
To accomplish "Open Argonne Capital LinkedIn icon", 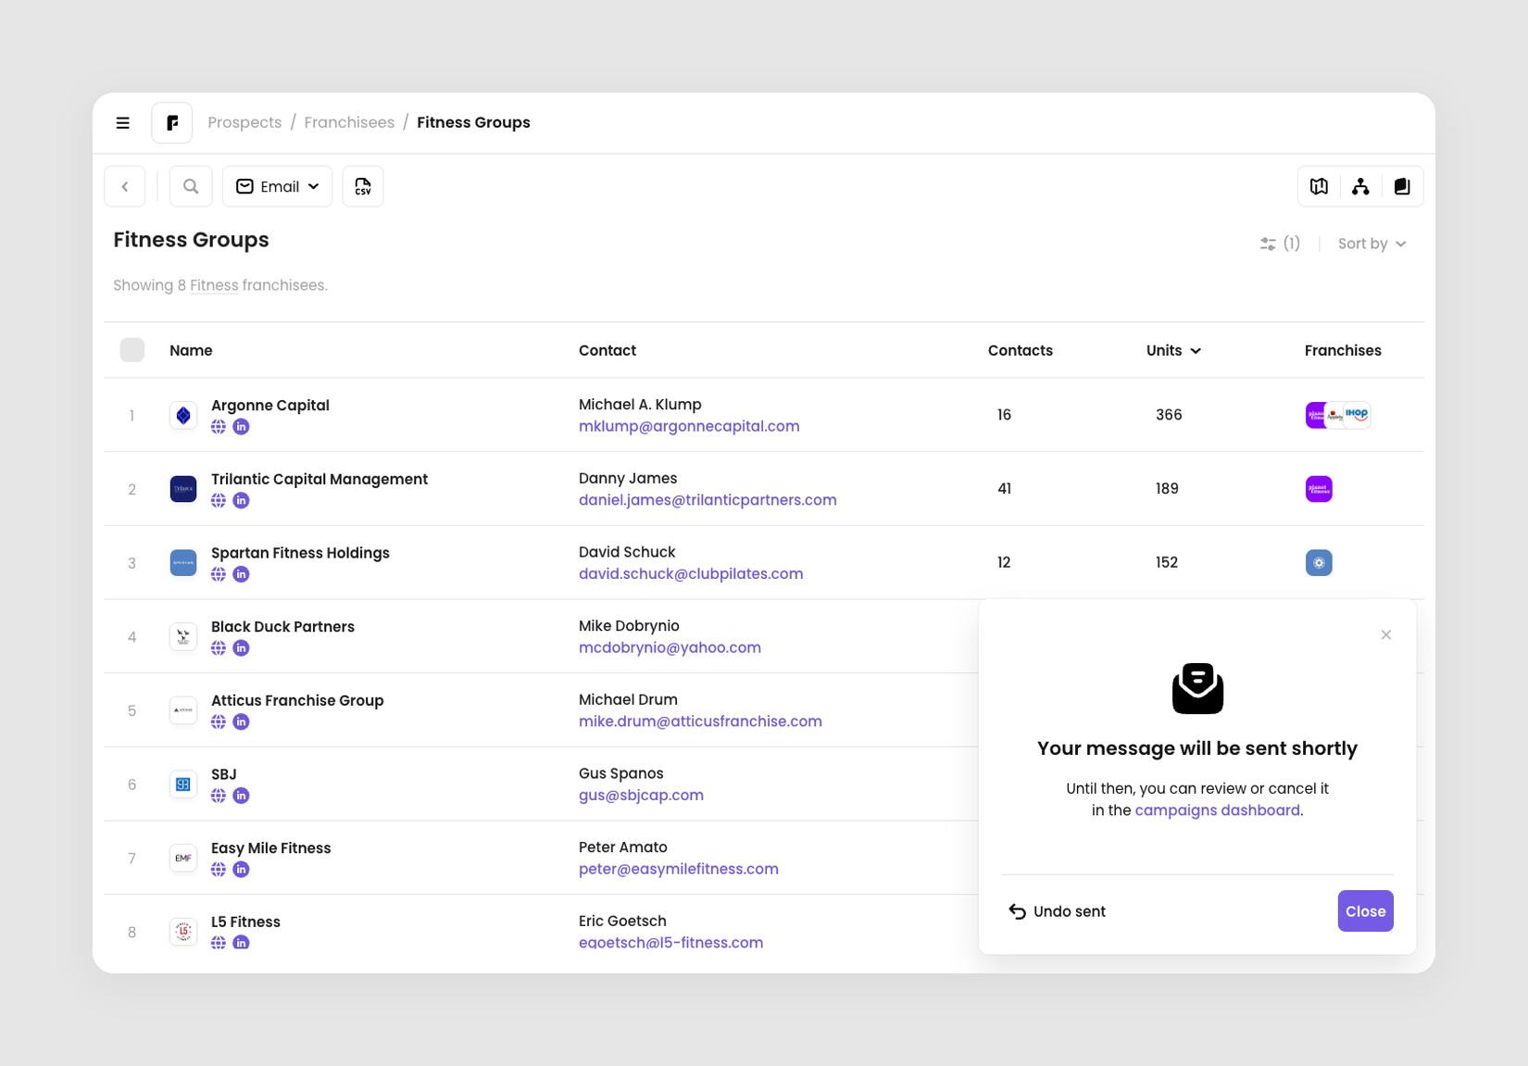I will pos(241,427).
